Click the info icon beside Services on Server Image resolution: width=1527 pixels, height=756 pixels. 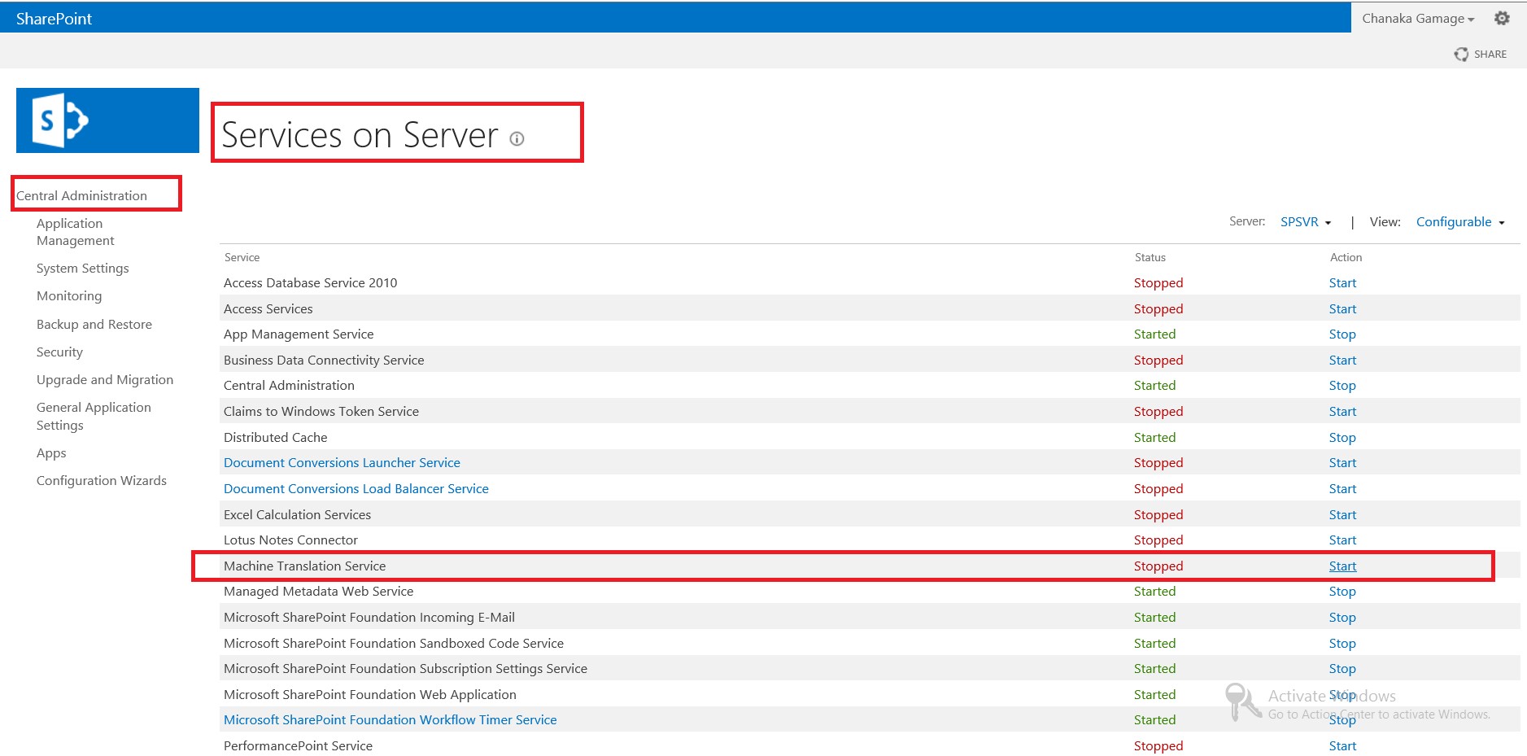[x=517, y=138]
